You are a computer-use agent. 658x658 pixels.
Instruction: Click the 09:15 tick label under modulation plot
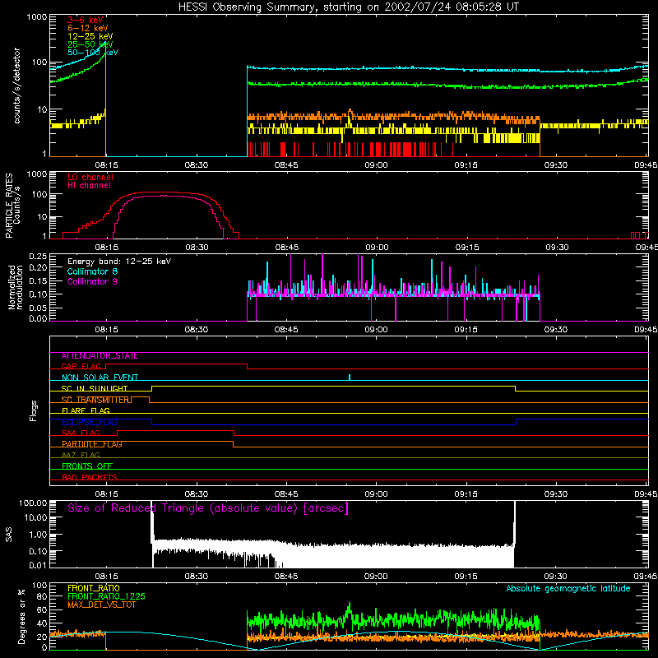466,330
